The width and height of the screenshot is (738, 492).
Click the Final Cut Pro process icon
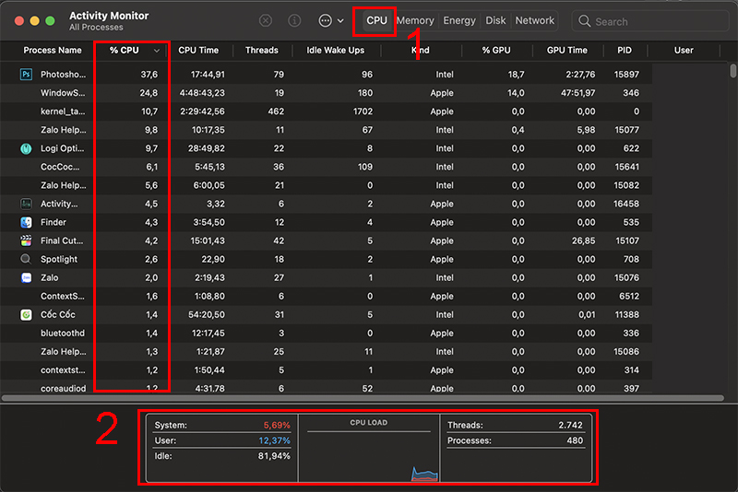click(26, 240)
